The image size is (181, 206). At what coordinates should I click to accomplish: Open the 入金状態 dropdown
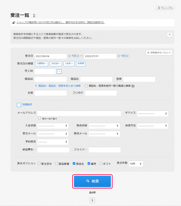[x=53, y=126]
